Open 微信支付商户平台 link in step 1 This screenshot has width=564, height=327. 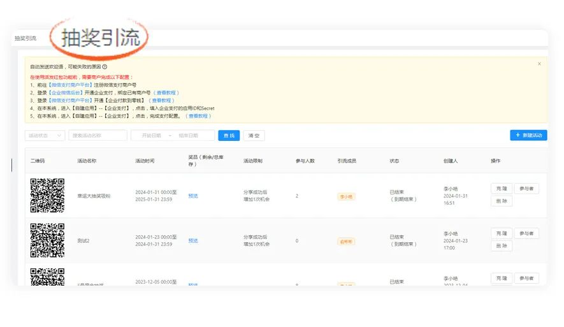pyautogui.click(x=71, y=85)
